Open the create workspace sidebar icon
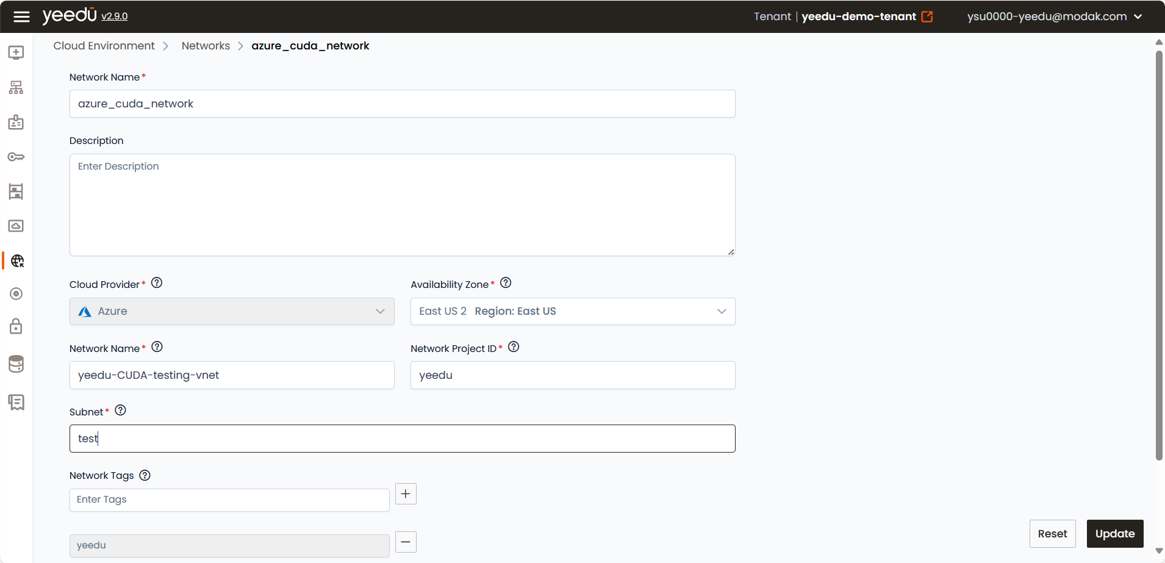1165x563 pixels. (x=16, y=52)
